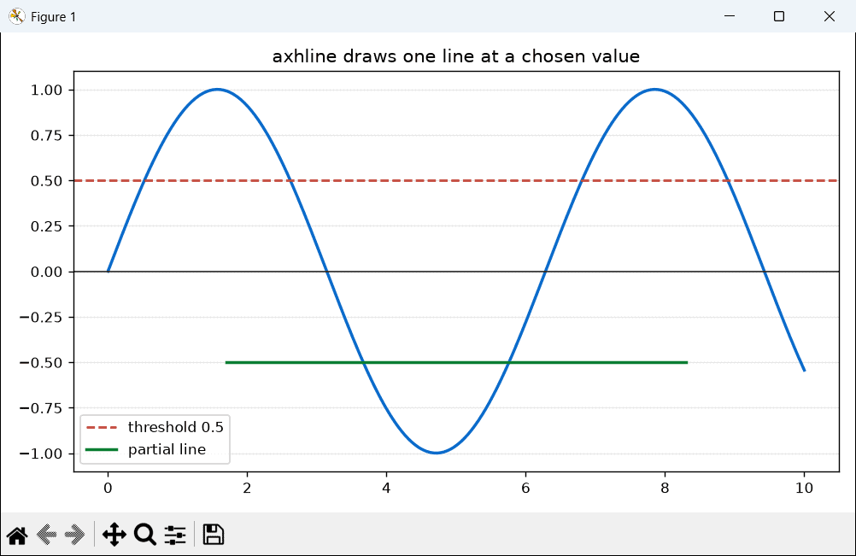Click the green legend sample line
Screen dimensions: 856x556
(102, 449)
